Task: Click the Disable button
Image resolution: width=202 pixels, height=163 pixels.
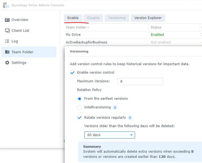Action: [93, 18]
